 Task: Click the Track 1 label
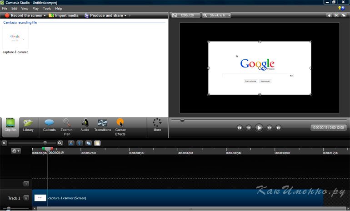[x=14, y=198]
